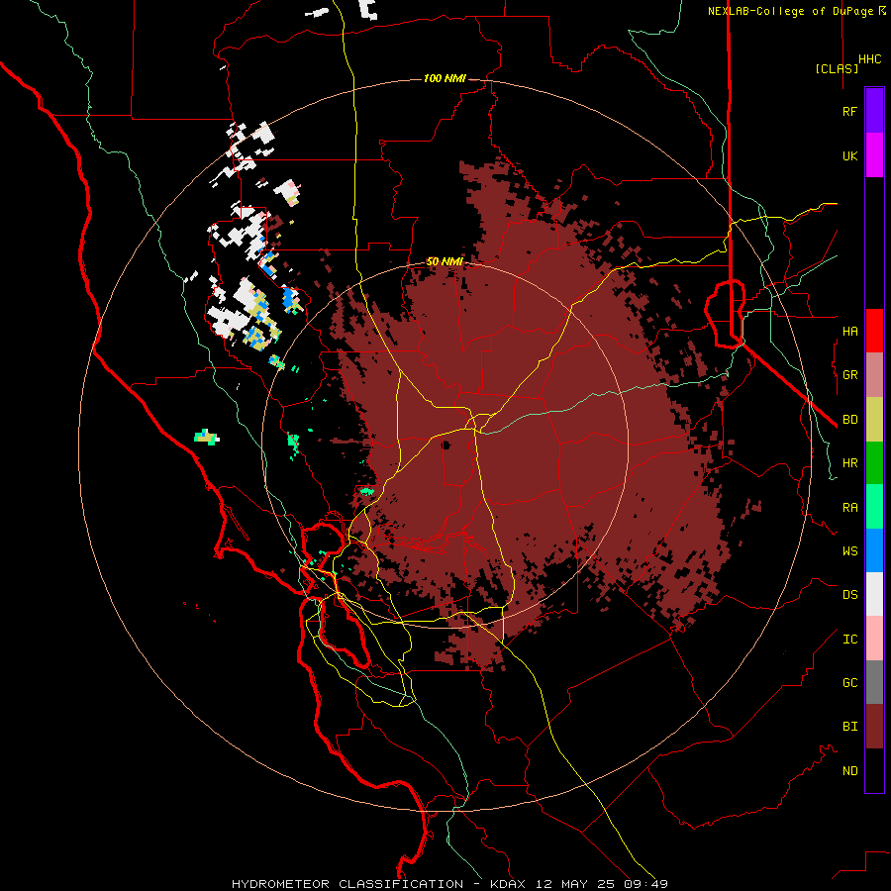Image resolution: width=891 pixels, height=891 pixels.
Task: Select the IC pink legend swatch
Action: 874,639
